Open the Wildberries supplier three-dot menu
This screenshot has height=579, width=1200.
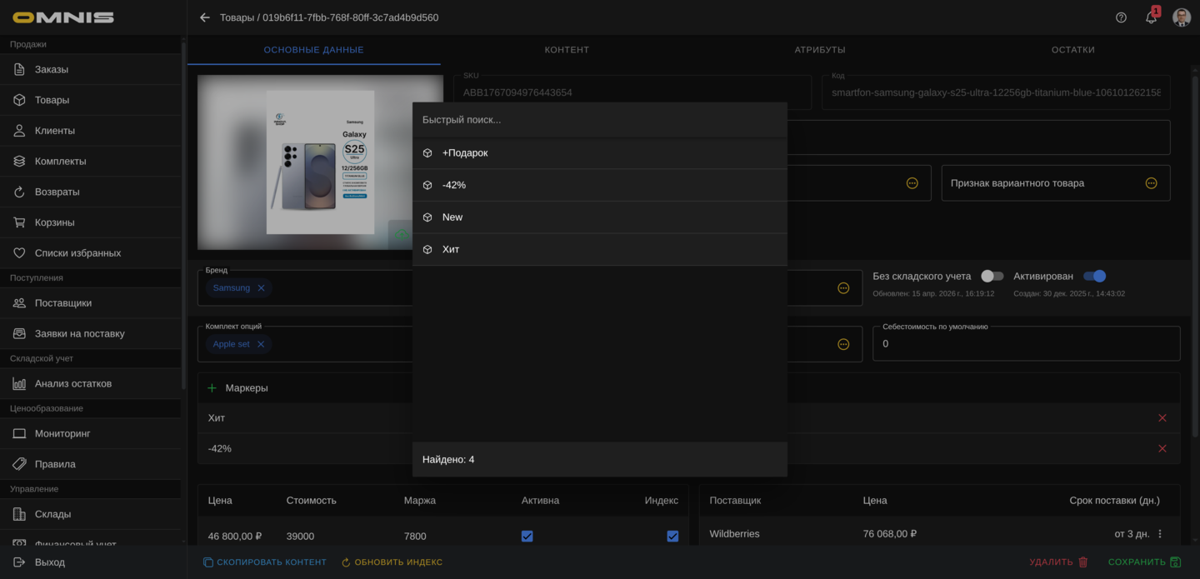point(1160,534)
